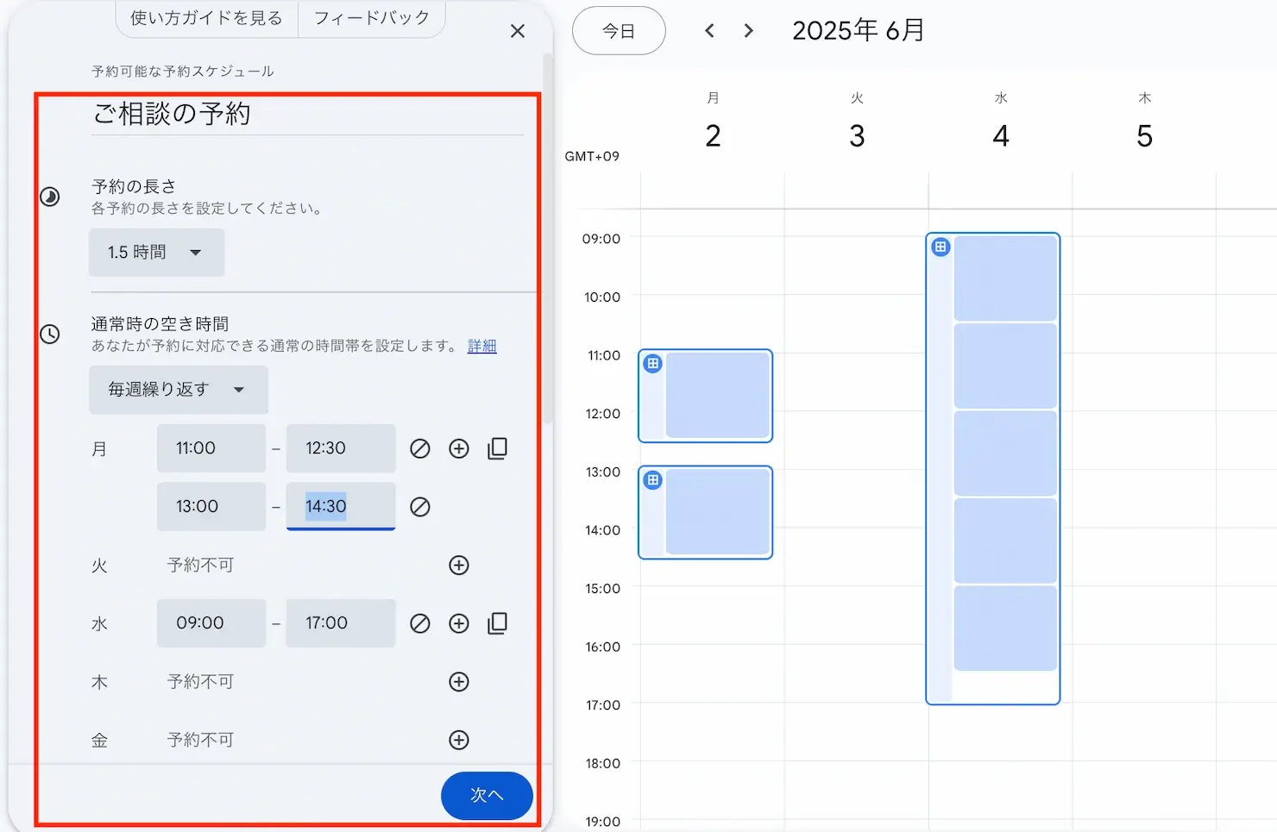Viewport: 1277px width, 832px height.
Task: Mark Wednesday as unavailable
Action: (420, 623)
